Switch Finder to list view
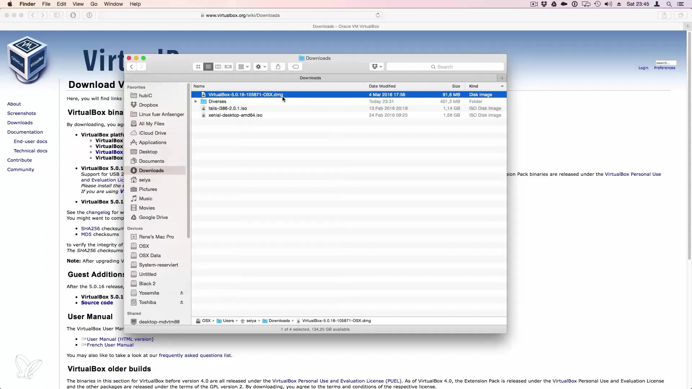 (208, 67)
